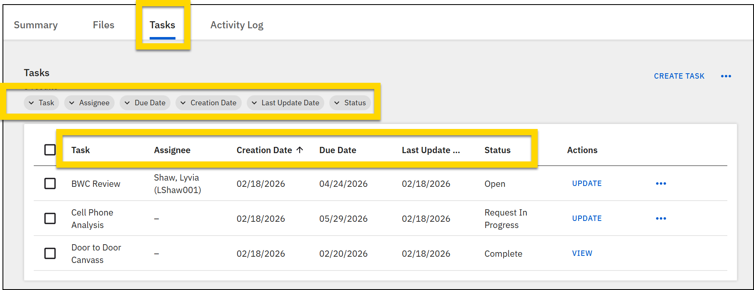Click the due date 04/24/2026
This screenshot has height=290, width=754.
tap(343, 184)
